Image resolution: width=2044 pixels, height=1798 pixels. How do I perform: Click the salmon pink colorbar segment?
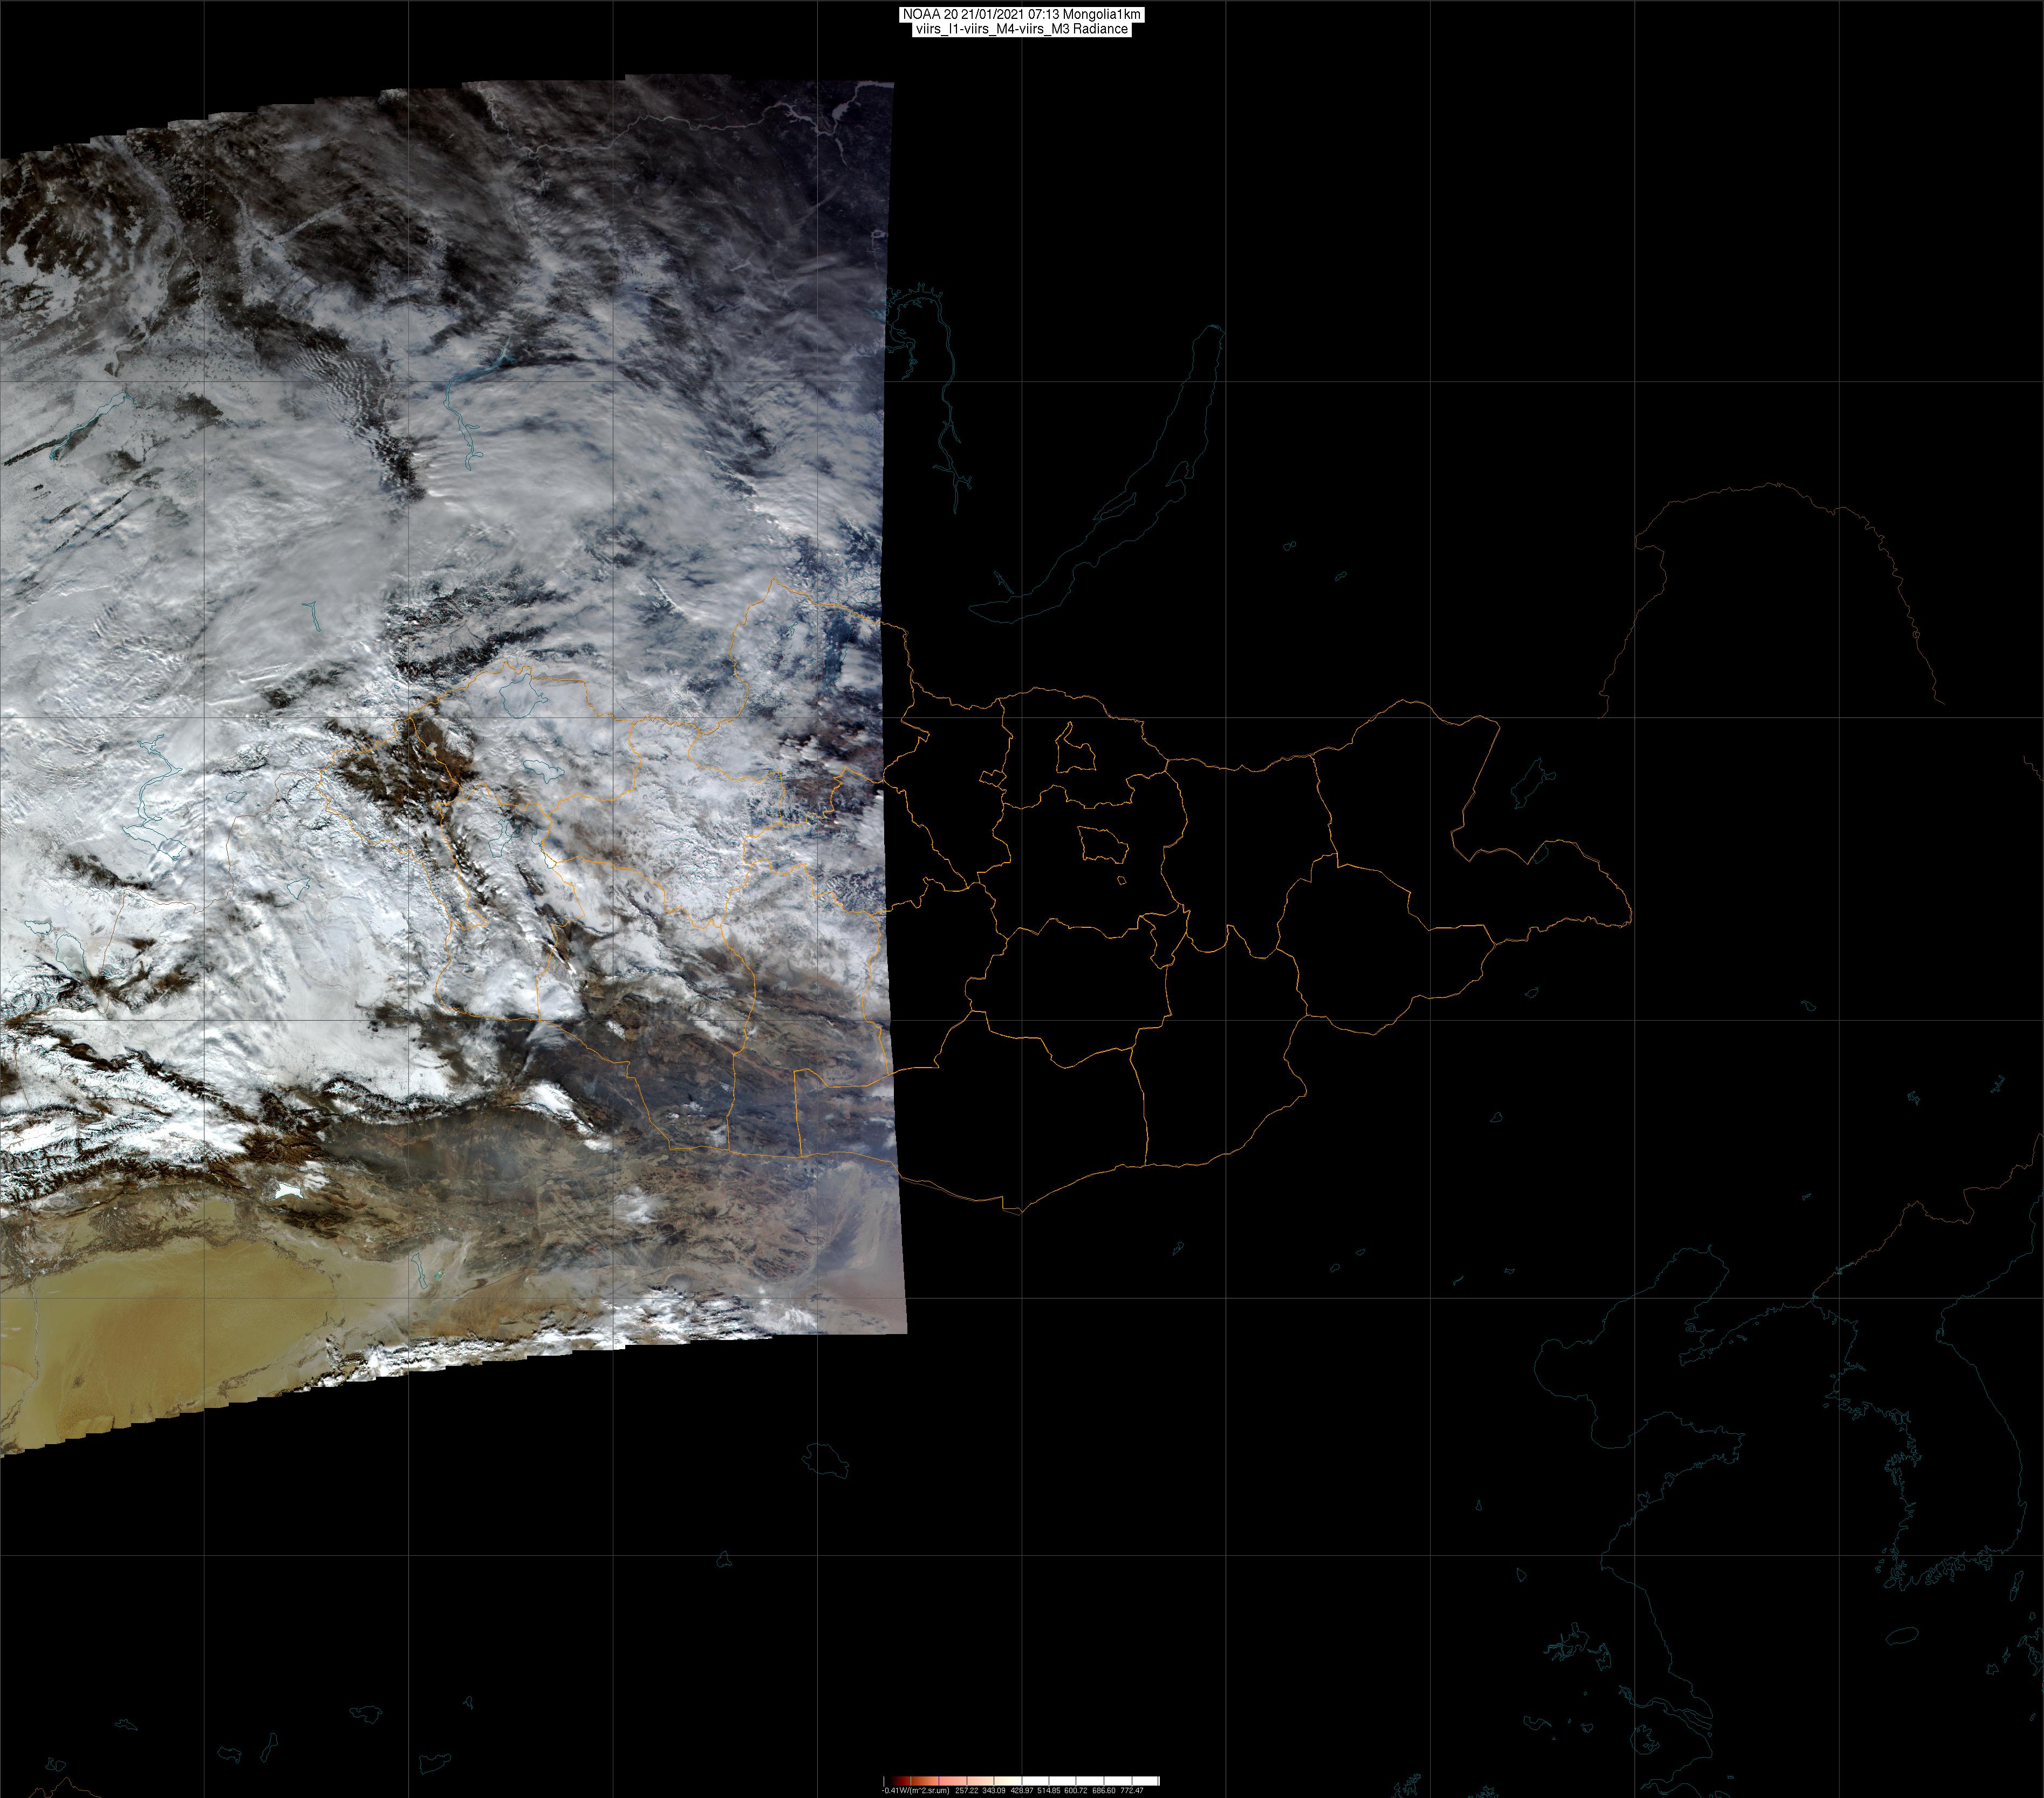[x=953, y=1781]
